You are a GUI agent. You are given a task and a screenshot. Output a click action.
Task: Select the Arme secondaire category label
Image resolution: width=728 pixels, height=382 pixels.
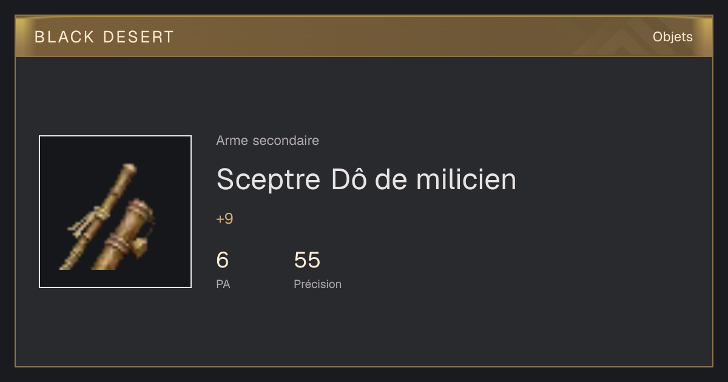click(x=268, y=141)
